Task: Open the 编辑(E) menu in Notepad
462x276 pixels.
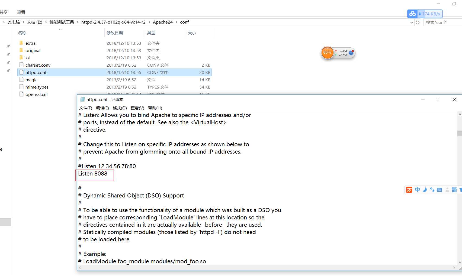Action: [x=102, y=108]
